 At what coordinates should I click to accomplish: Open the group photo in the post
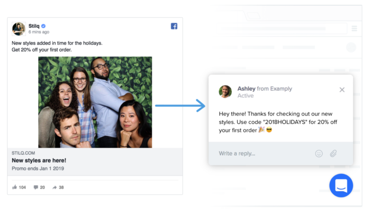coord(95,102)
